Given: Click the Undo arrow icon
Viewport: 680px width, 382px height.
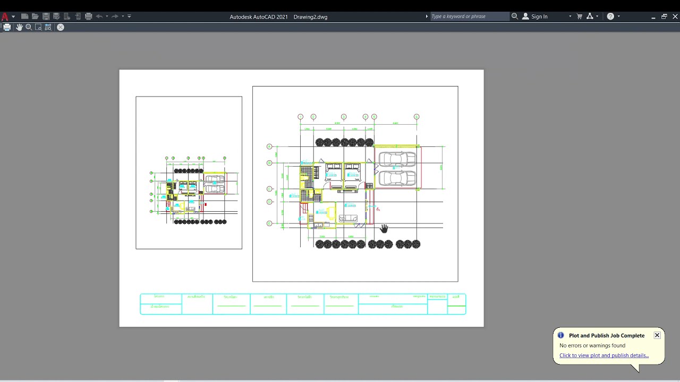Looking at the screenshot, I should pyautogui.click(x=99, y=16).
